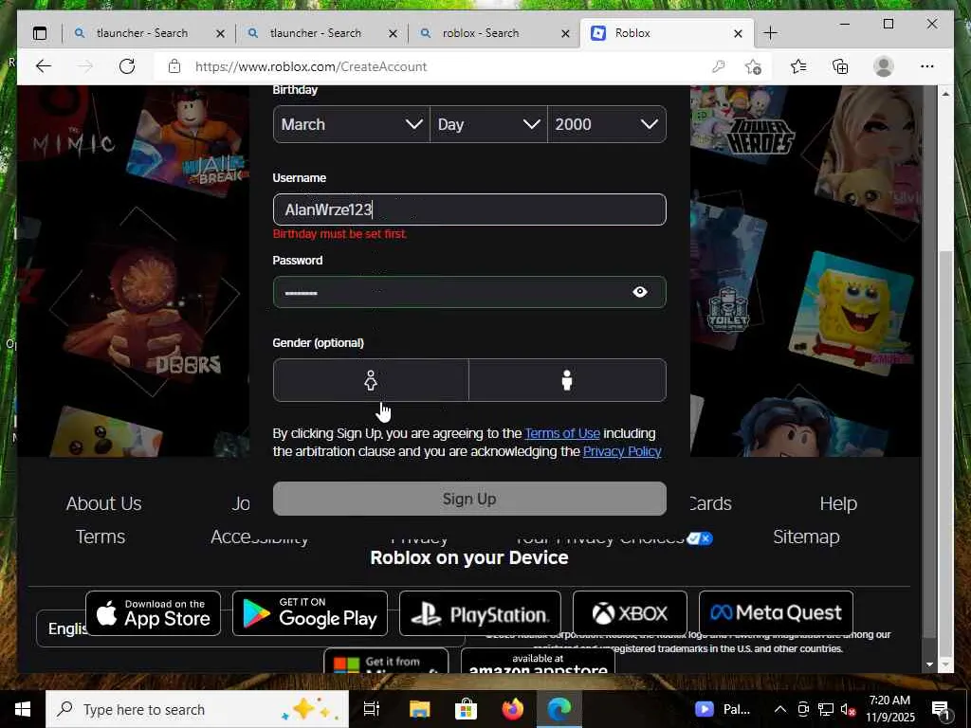Click the muted volume tray icon
The width and height of the screenshot is (971, 728).
[847, 709]
